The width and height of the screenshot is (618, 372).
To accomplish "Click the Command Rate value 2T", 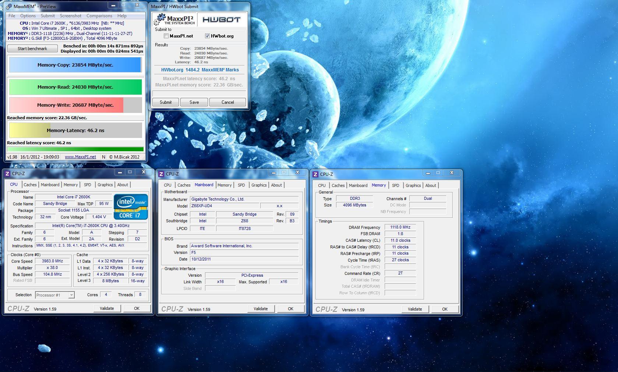I will tap(400, 273).
